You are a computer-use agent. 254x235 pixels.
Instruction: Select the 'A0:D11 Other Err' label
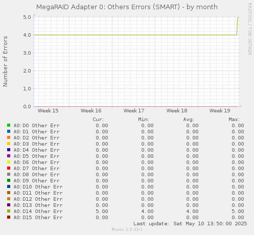pyautogui.click(x=38, y=193)
